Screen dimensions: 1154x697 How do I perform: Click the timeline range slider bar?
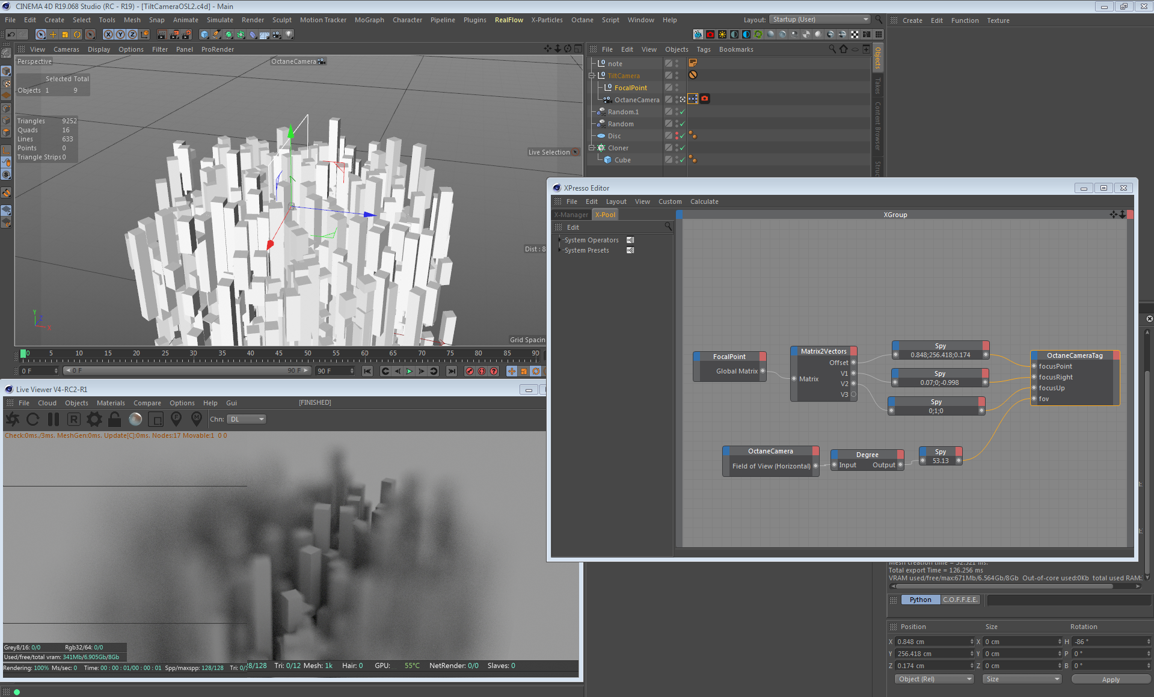pos(187,371)
